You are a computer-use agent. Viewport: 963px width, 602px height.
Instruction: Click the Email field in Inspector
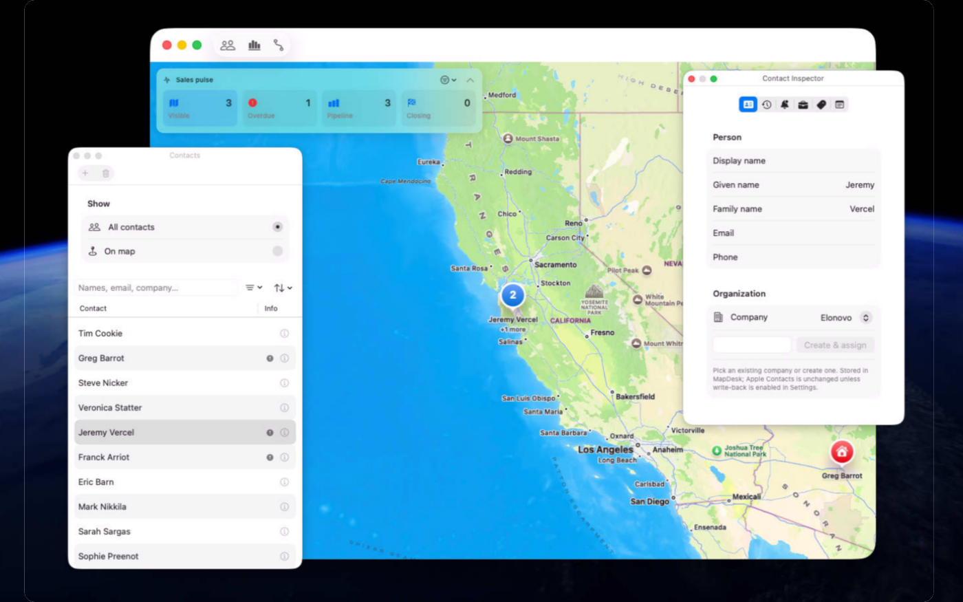[x=793, y=233]
